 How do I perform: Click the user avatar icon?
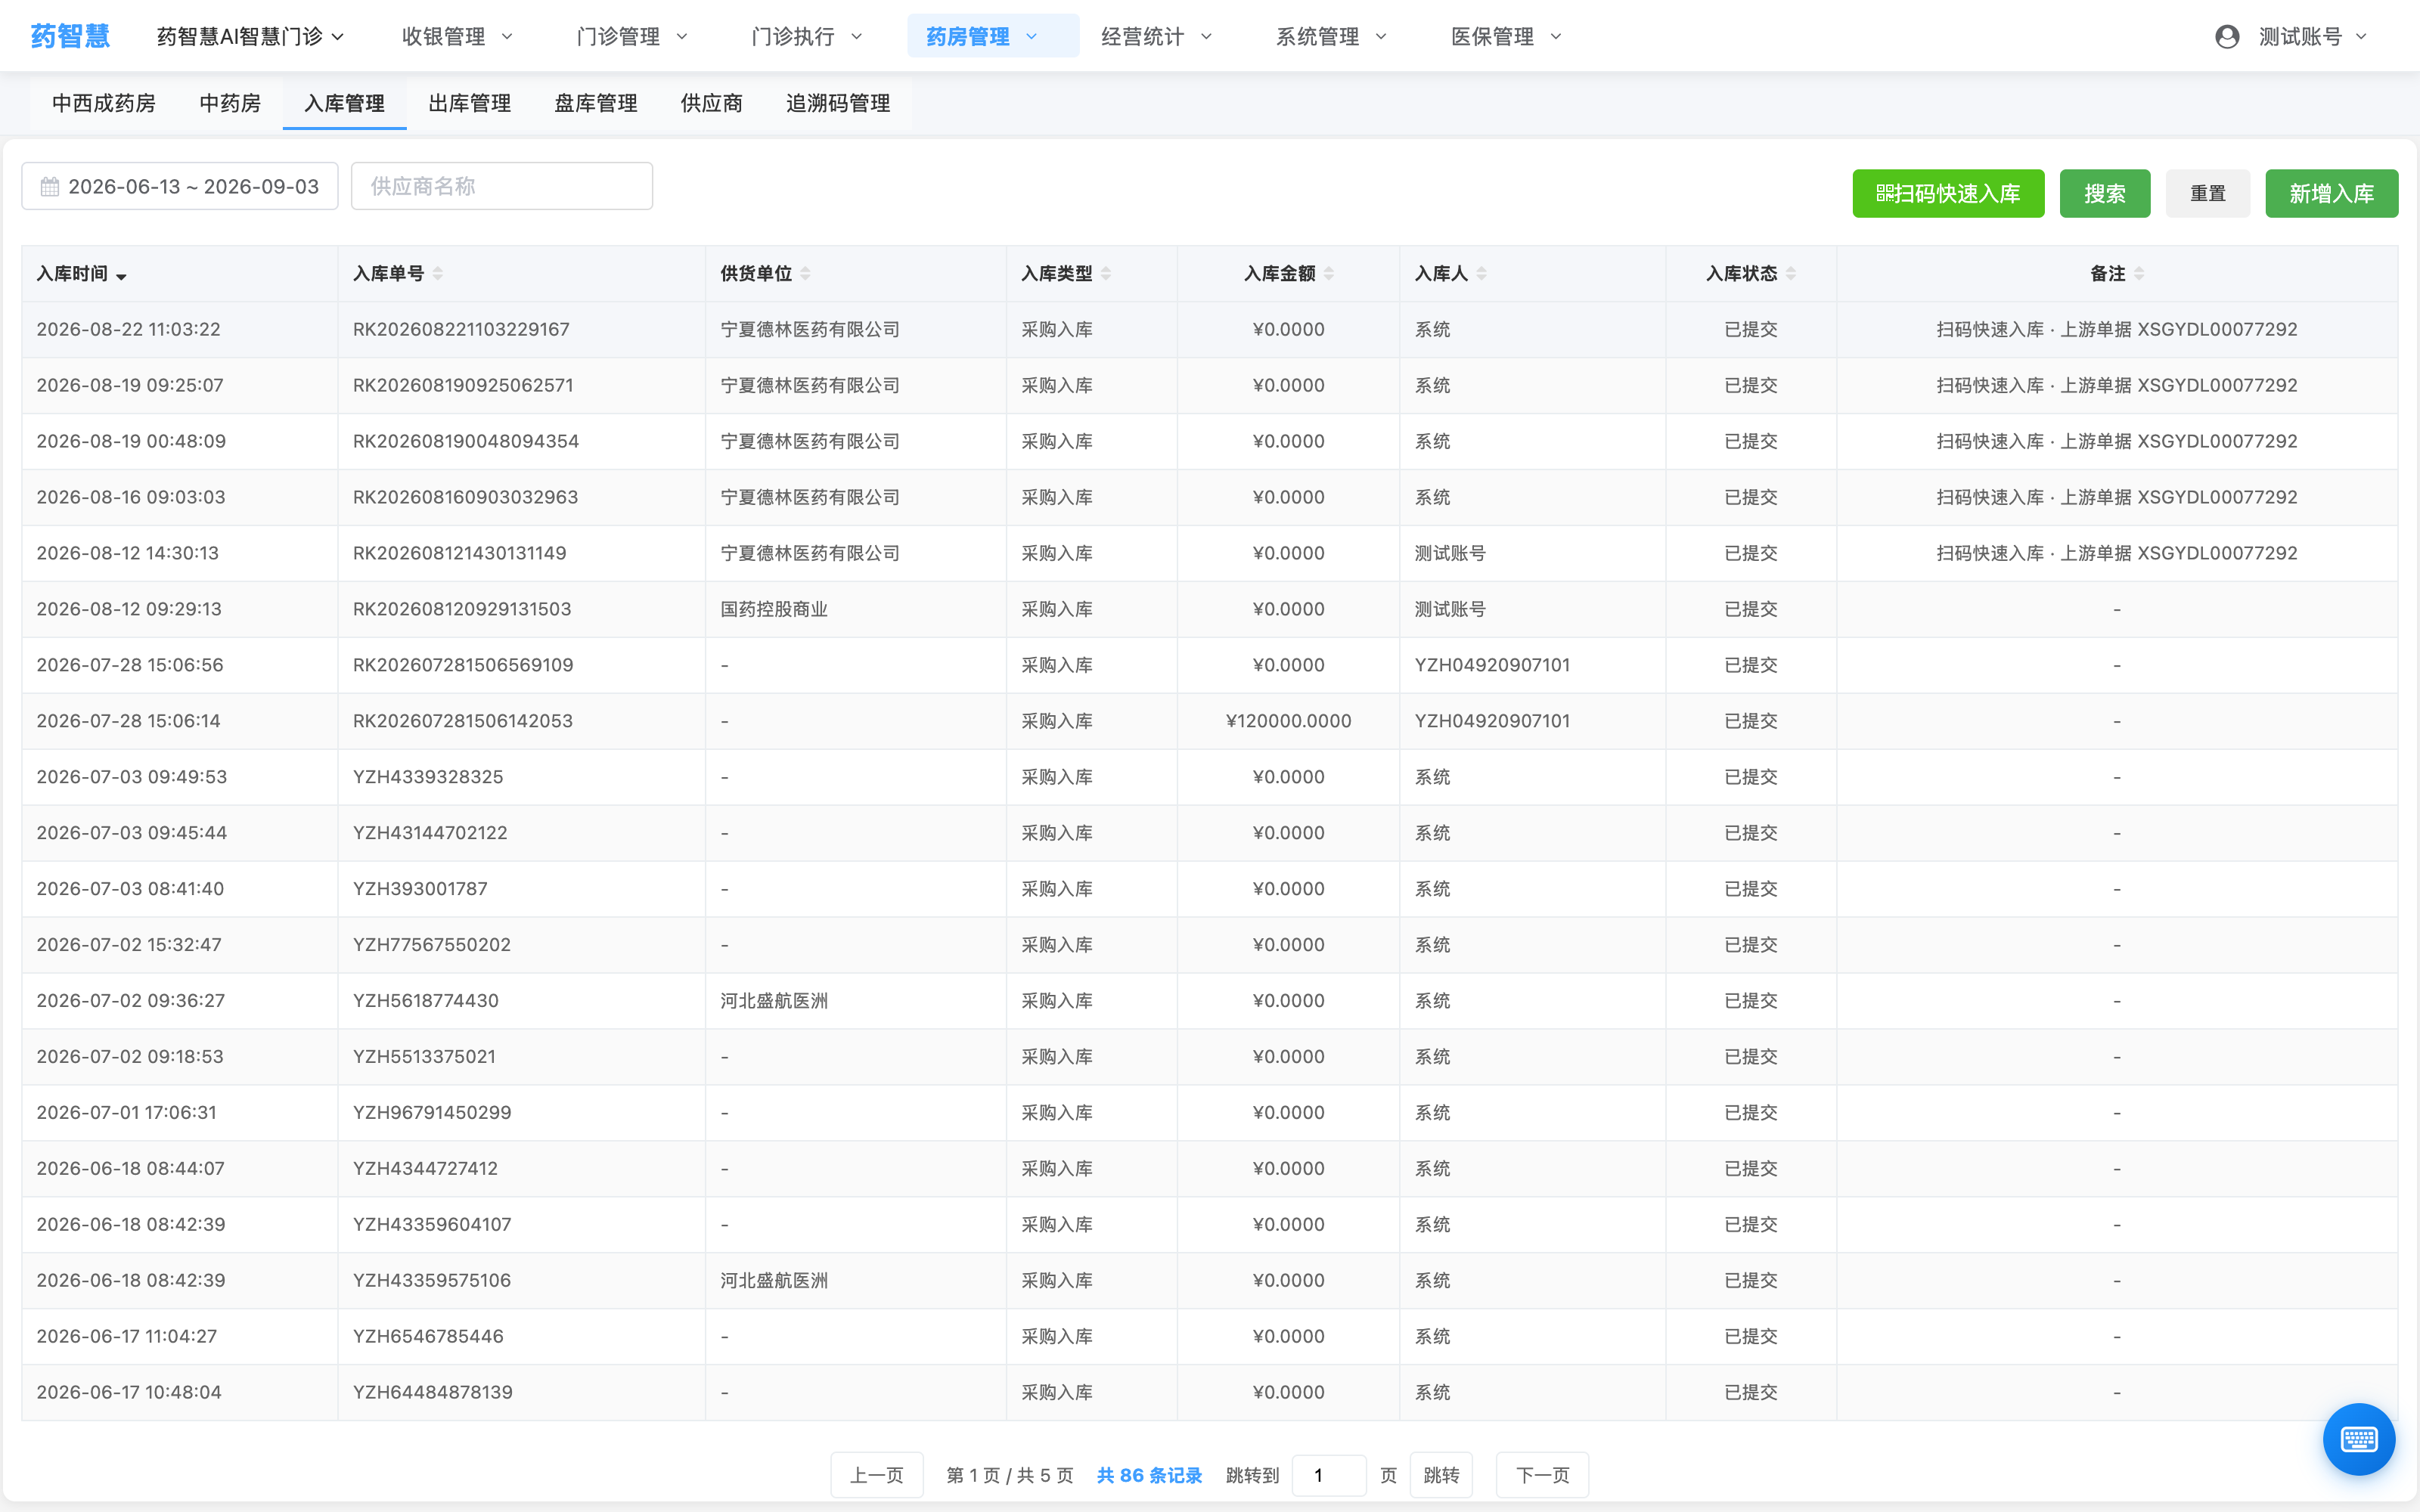[x=2227, y=37]
